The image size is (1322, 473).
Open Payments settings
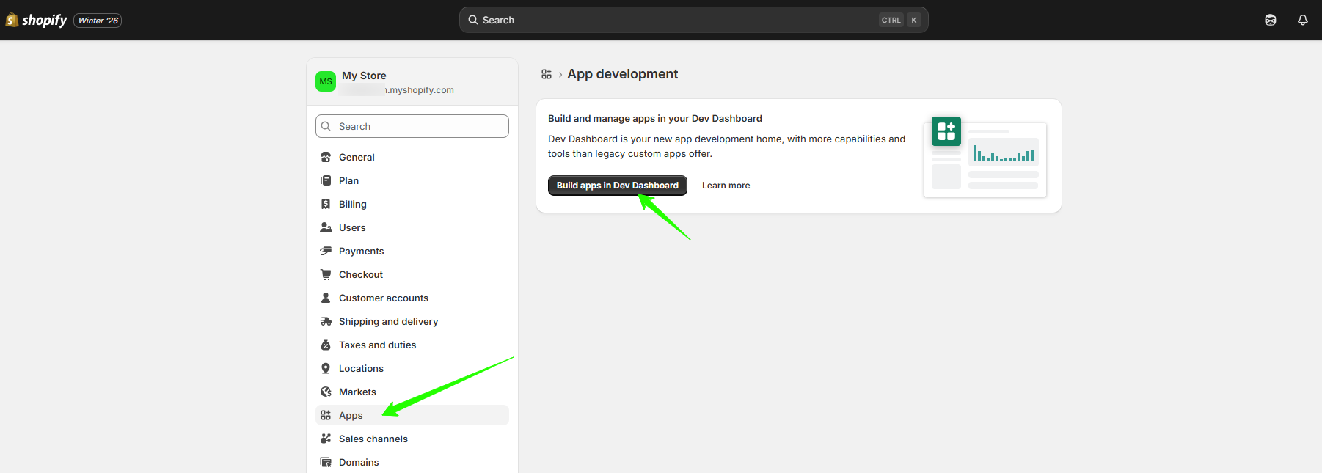click(x=361, y=251)
